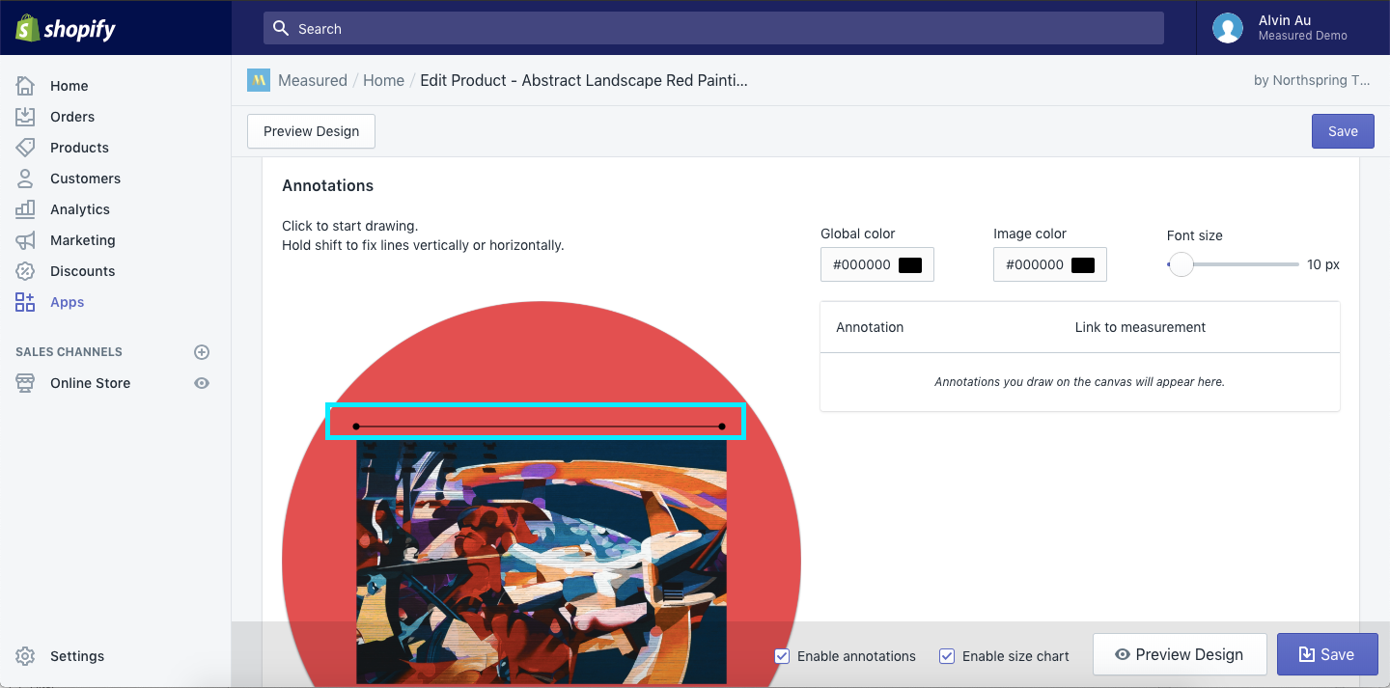Open Marketing section

[x=82, y=240]
